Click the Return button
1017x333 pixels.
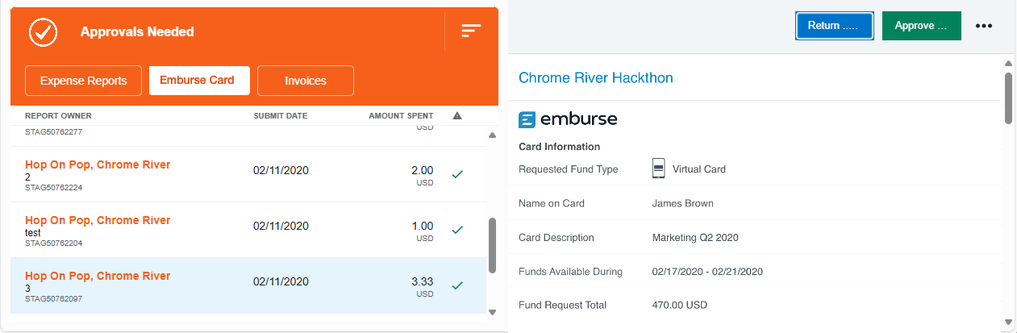click(835, 26)
